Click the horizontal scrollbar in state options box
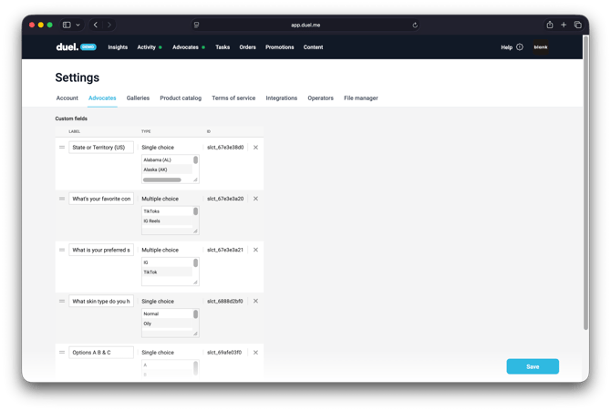This screenshot has width=611, height=411. 162,180
